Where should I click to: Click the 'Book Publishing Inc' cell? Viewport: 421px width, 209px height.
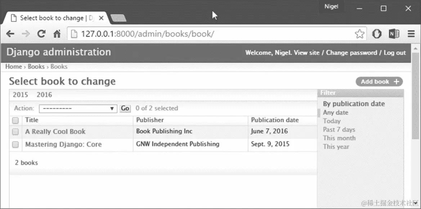164,131
